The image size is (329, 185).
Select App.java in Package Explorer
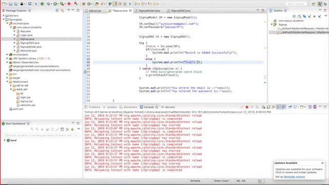pyautogui.click(x=25, y=31)
